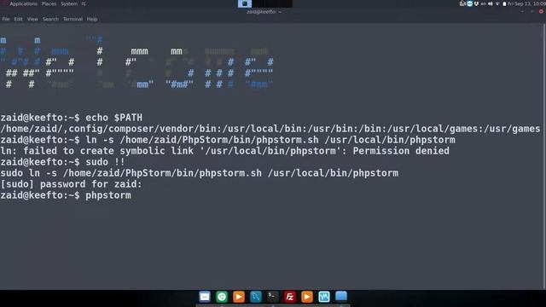546x307 pixels.
Task: Launch MySQL Workbench dock icon
Action: pyautogui.click(x=256, y=297)
